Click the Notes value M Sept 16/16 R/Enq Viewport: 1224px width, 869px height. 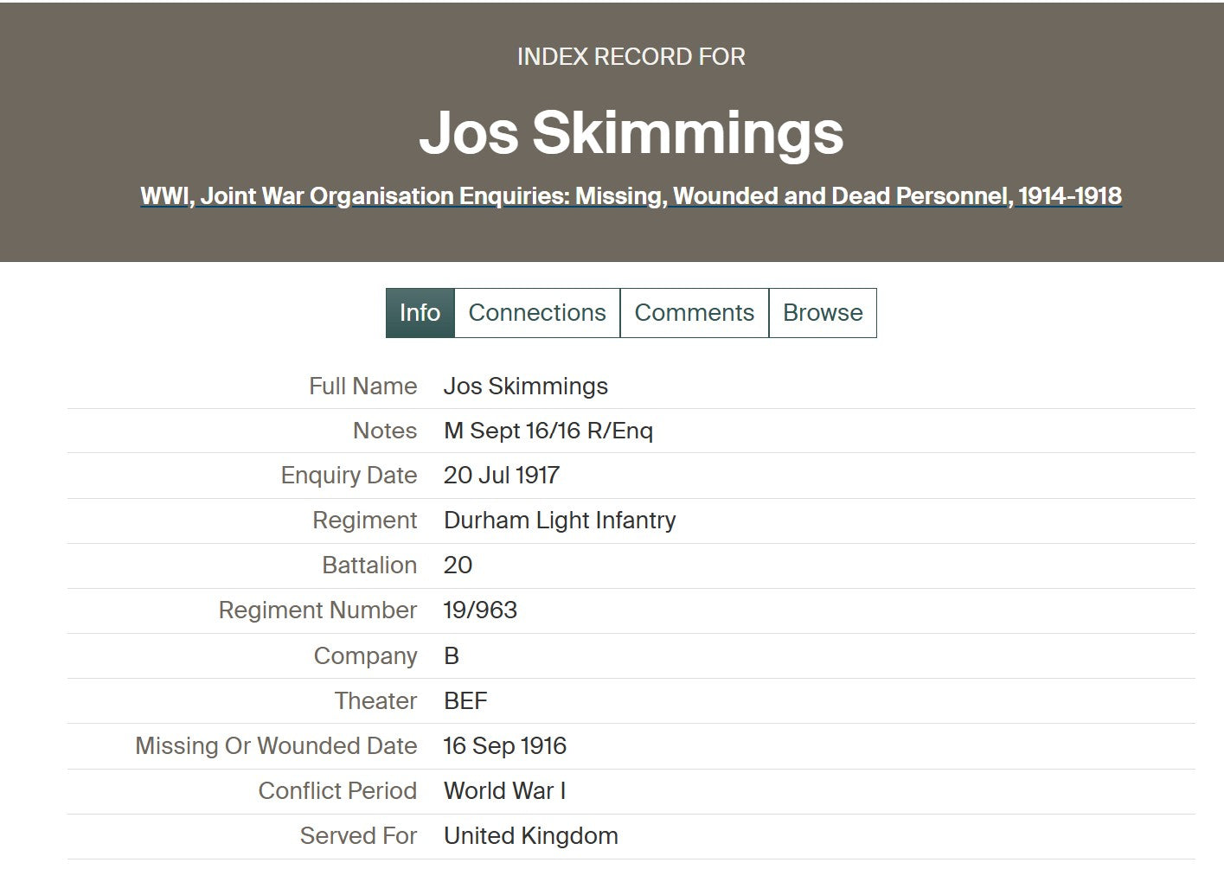(548, 431)
